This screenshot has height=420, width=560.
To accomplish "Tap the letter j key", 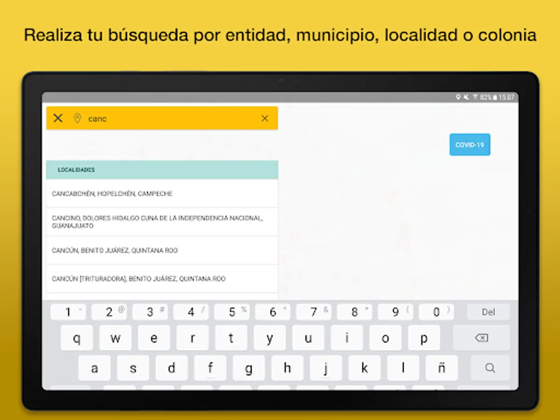I will coord(326,368).
